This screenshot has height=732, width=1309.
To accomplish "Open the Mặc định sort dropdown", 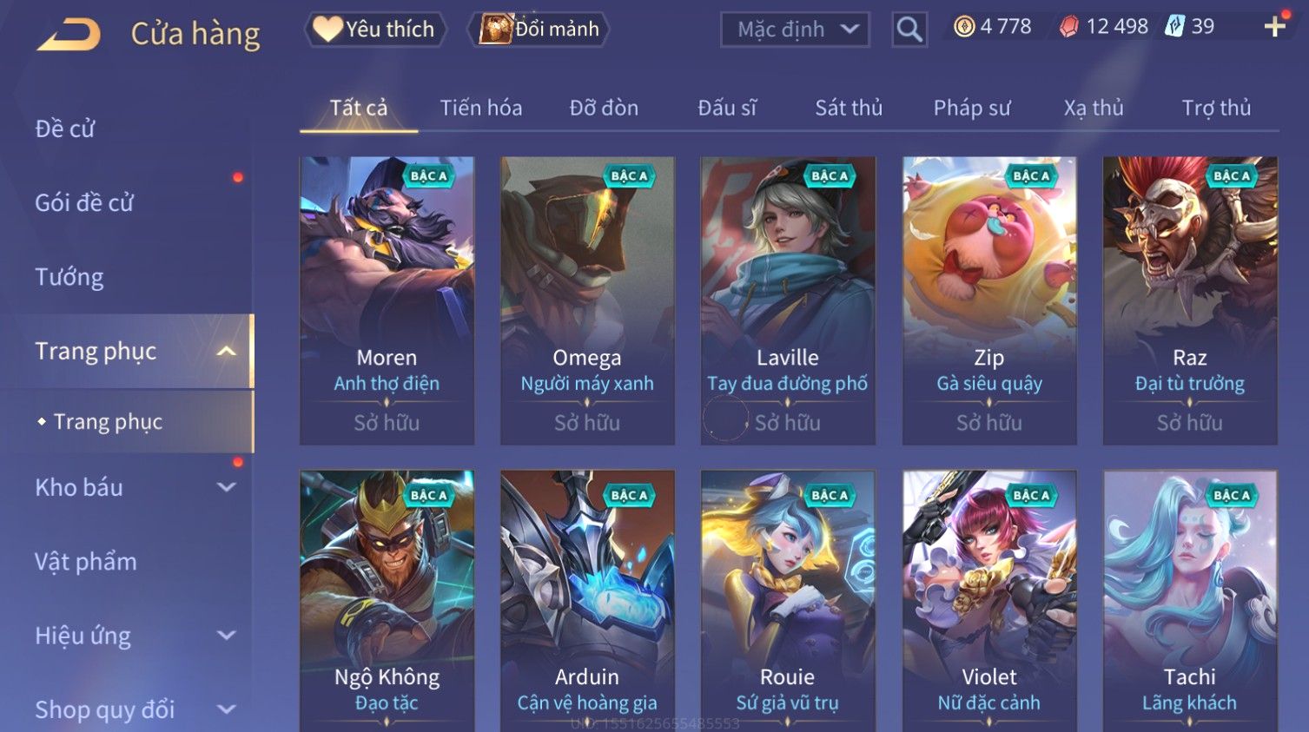I will coord(795,30).
